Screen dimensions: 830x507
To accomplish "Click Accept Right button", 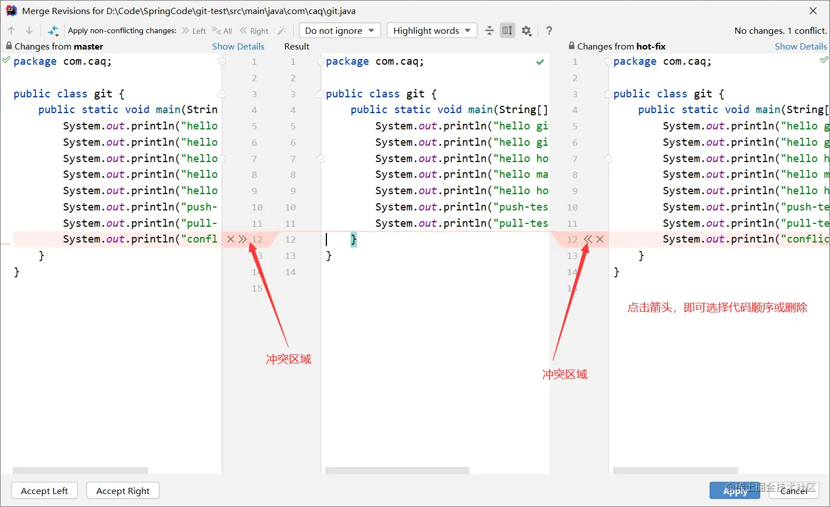I will click(123, 491).
